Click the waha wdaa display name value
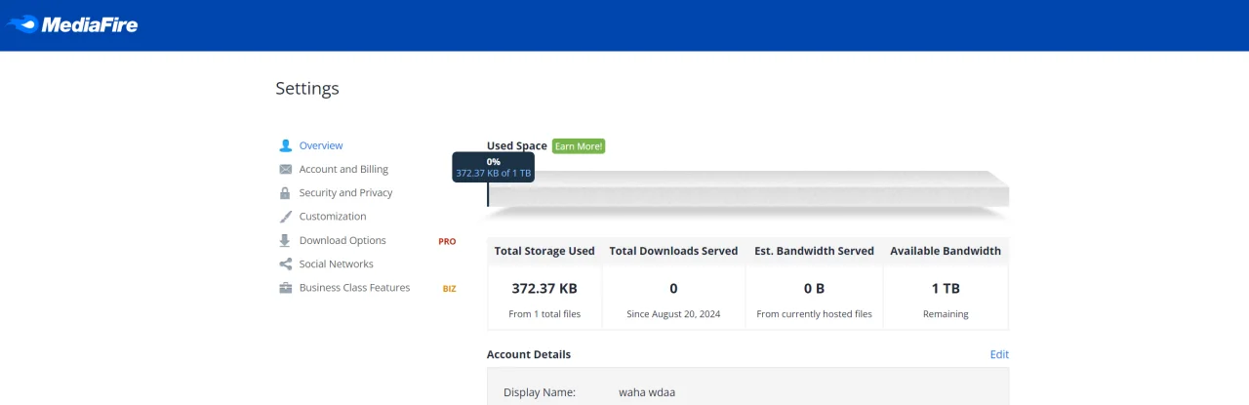This screenshot has height=405, width=1249. (x=647, y=392)
